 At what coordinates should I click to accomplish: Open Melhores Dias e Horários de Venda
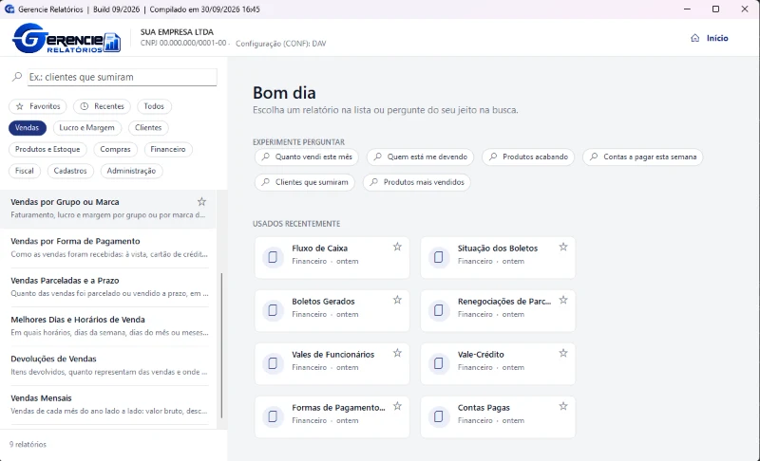pos(109,326)
